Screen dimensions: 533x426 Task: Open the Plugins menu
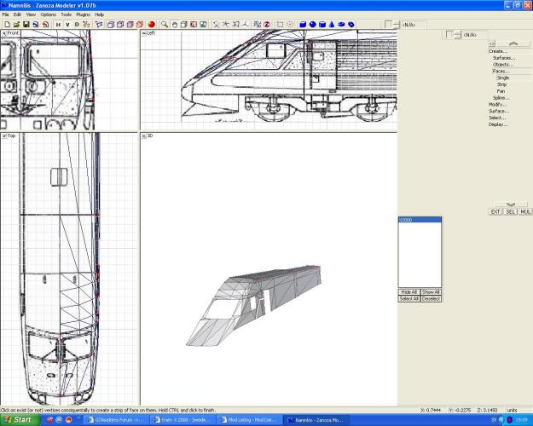click(x=83, y=14)
